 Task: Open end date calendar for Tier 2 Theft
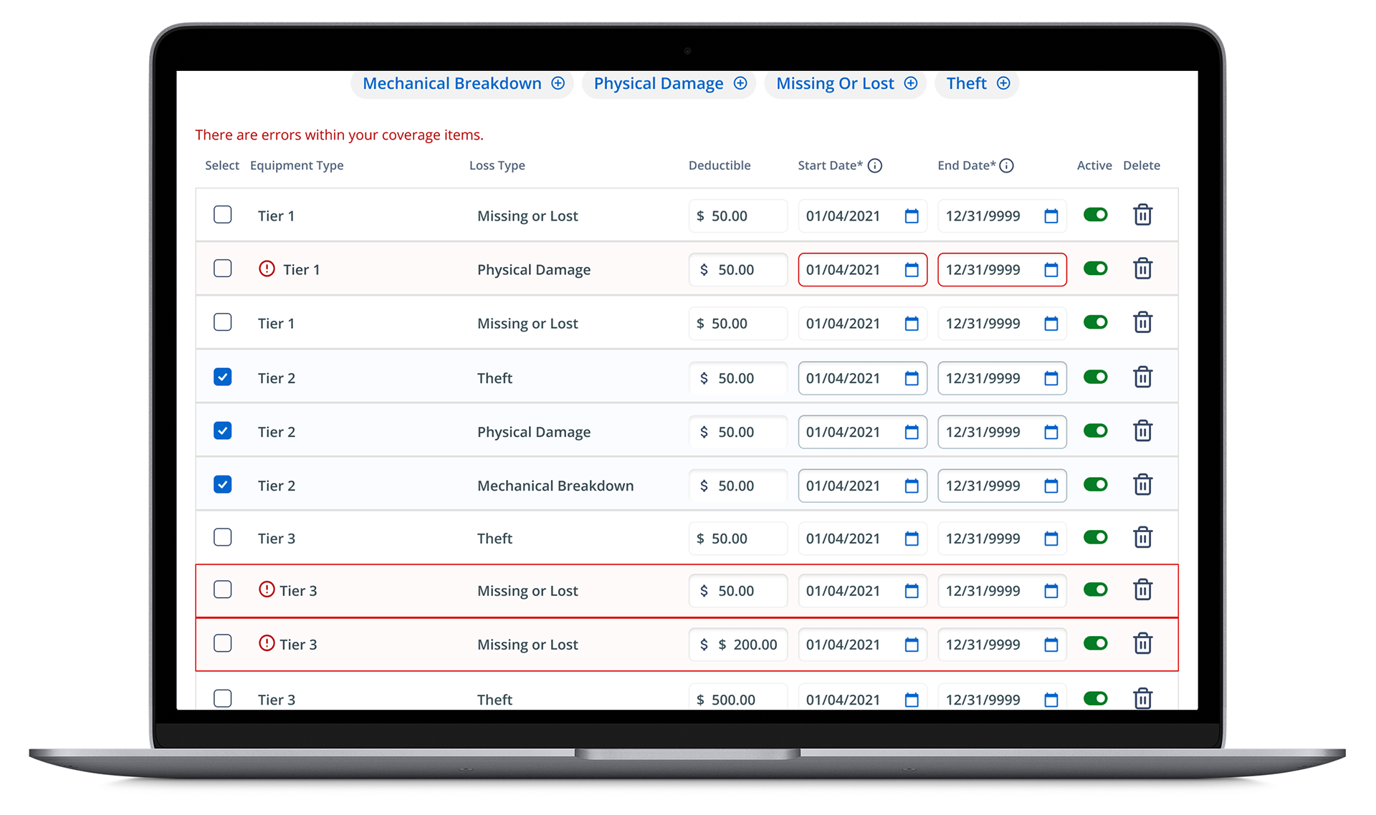point(1051,378)
